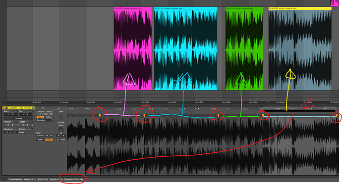The width and height of the screenshot is (342, 184).
Task: Open the Complex warp mode dropdown
Action: 45,120
